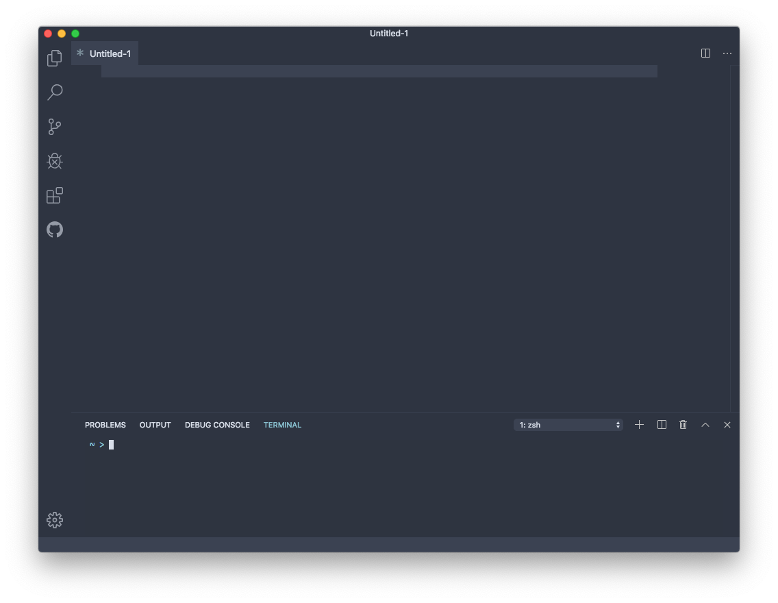Open the Source Control view
The image size is (778, 603).
coord(55,127)
